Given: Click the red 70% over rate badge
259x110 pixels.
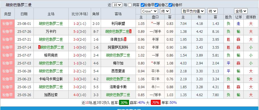Looking at the screenshot, I should click(155, 103).
